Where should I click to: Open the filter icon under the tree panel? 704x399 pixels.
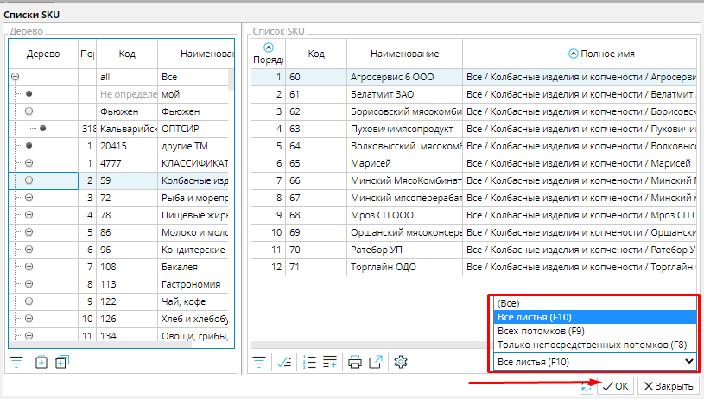[16, 363]
